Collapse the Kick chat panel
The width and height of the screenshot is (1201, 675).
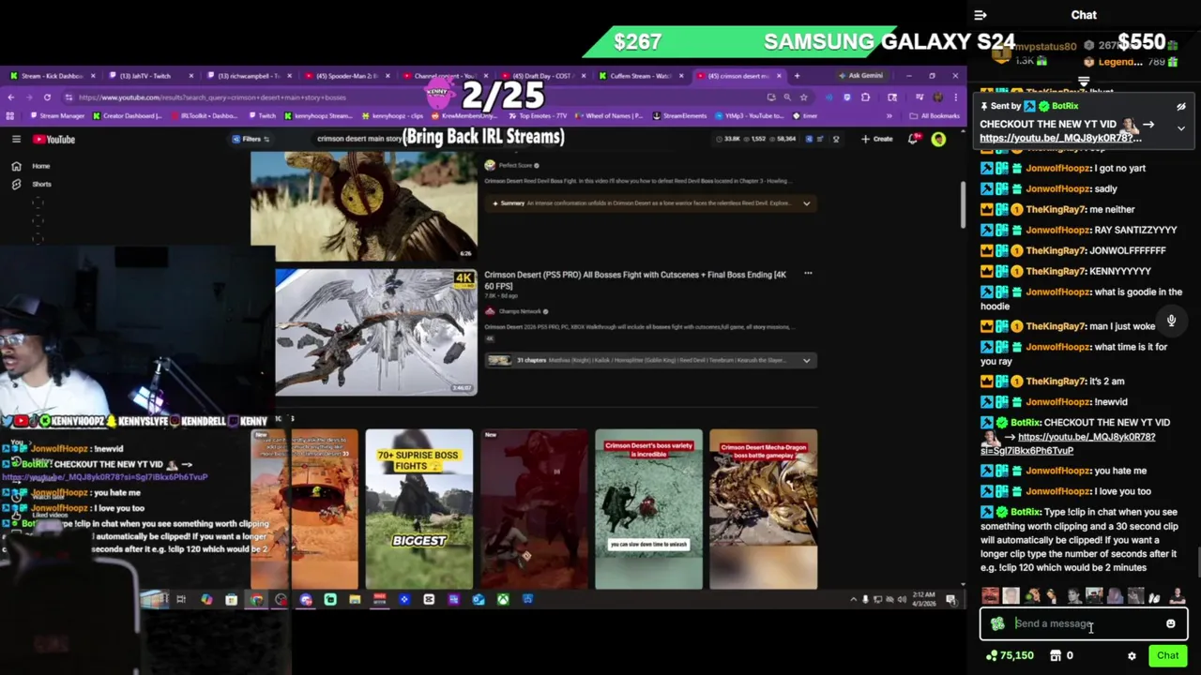point(981,15)
